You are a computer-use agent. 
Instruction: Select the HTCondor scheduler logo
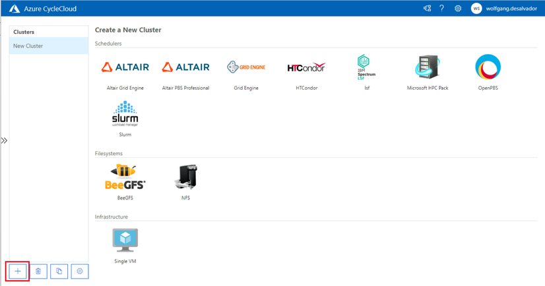pyautogui.click(x=306, y=67)
